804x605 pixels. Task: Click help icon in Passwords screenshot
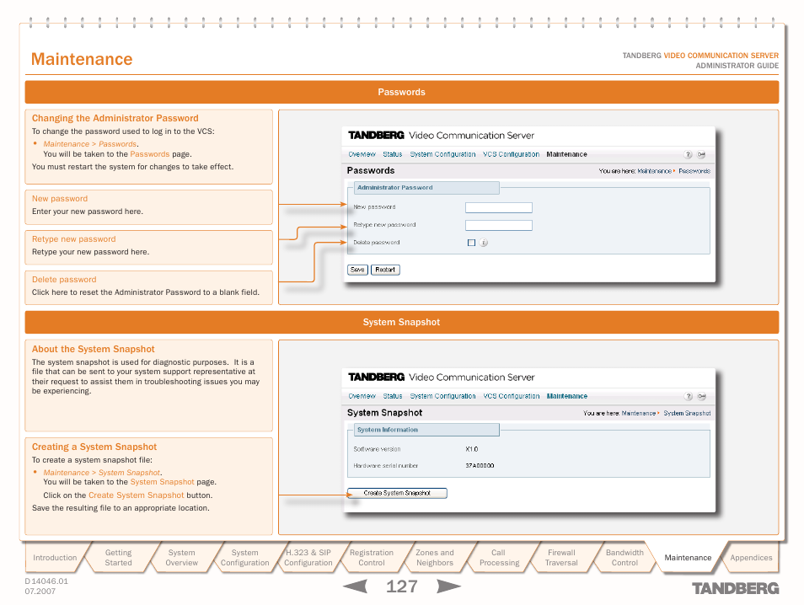[688, 154]
